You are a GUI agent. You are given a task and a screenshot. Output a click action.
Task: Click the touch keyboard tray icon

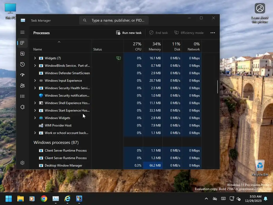pyautogui.click(x=223, y=199)
